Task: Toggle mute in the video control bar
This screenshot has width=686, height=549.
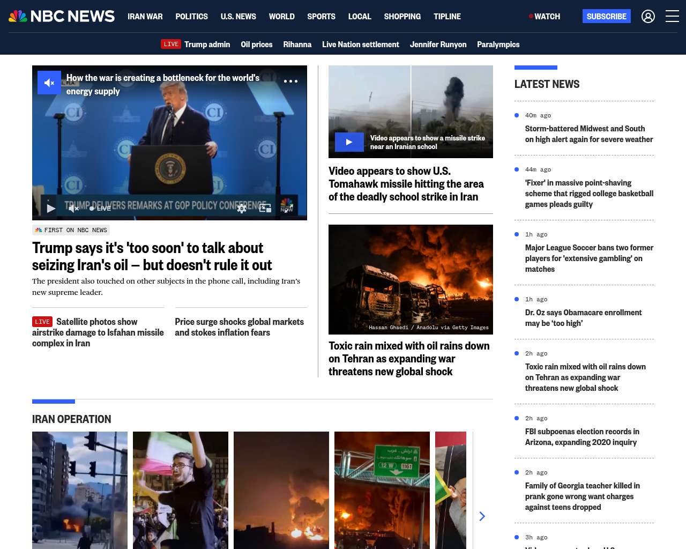Action: 74,209
